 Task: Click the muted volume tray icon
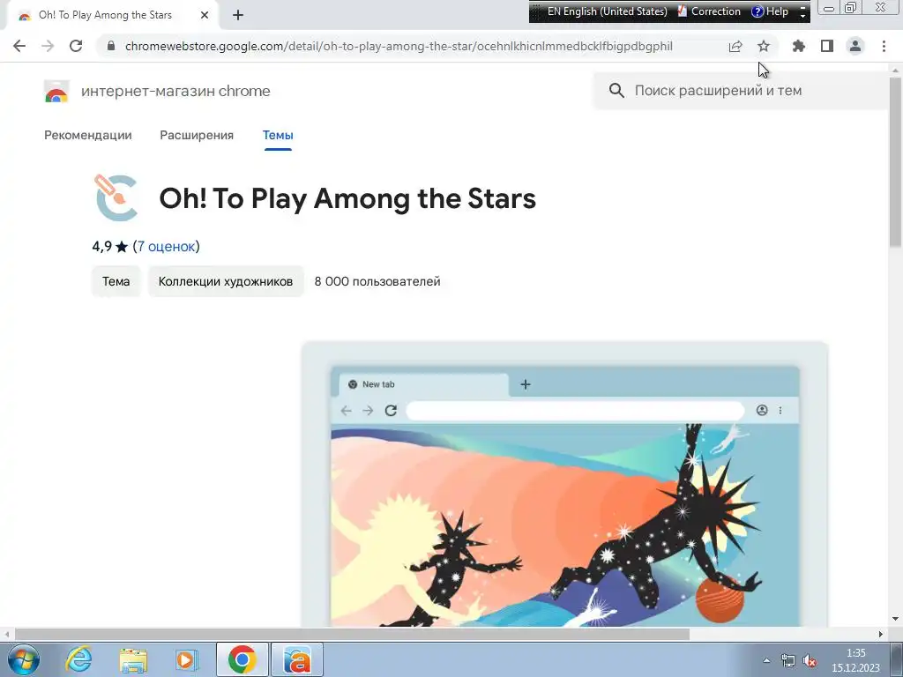coord(810,660)
